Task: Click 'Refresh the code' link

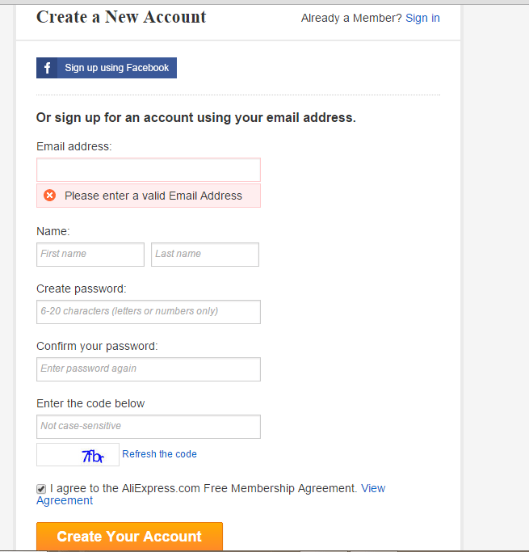Action: [159, 454]
